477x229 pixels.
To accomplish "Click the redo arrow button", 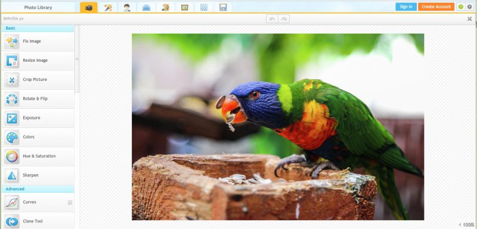I will pyautogui.click(x=284, y=19).
